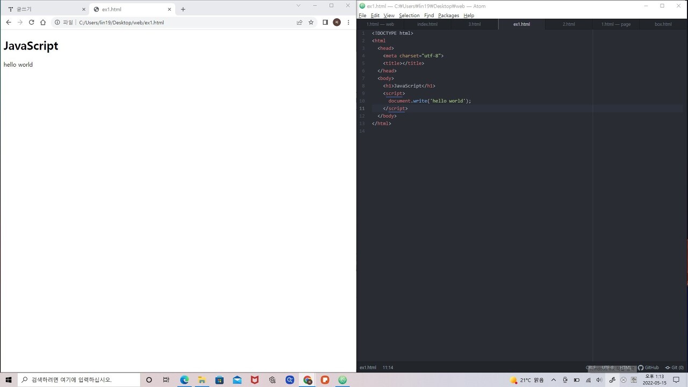
Task: Close the ex1.html Chrome tab
Action: coord(170,9)
